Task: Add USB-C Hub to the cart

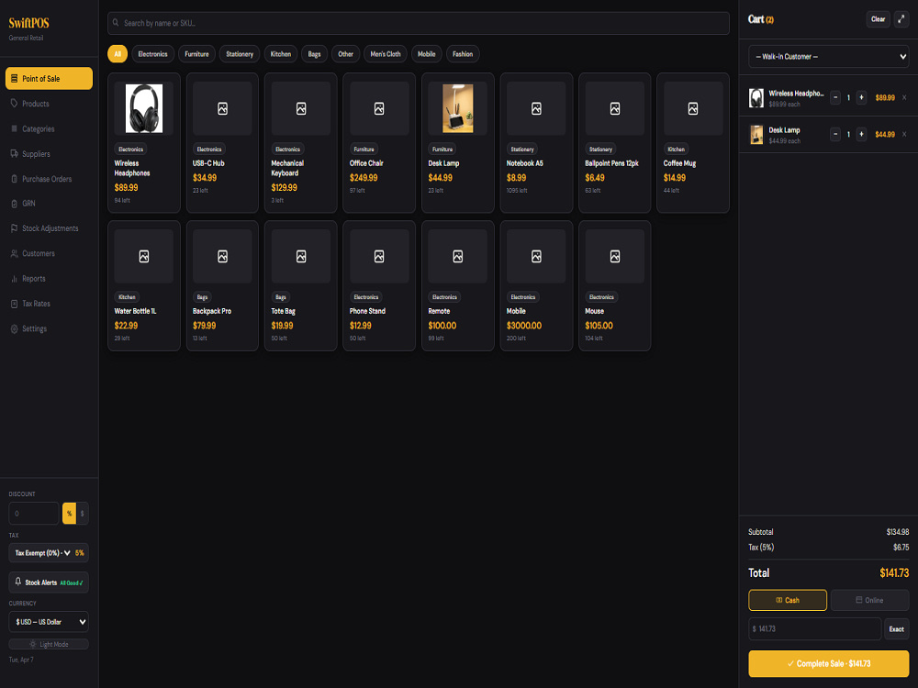Action: (x=222, y=143)
